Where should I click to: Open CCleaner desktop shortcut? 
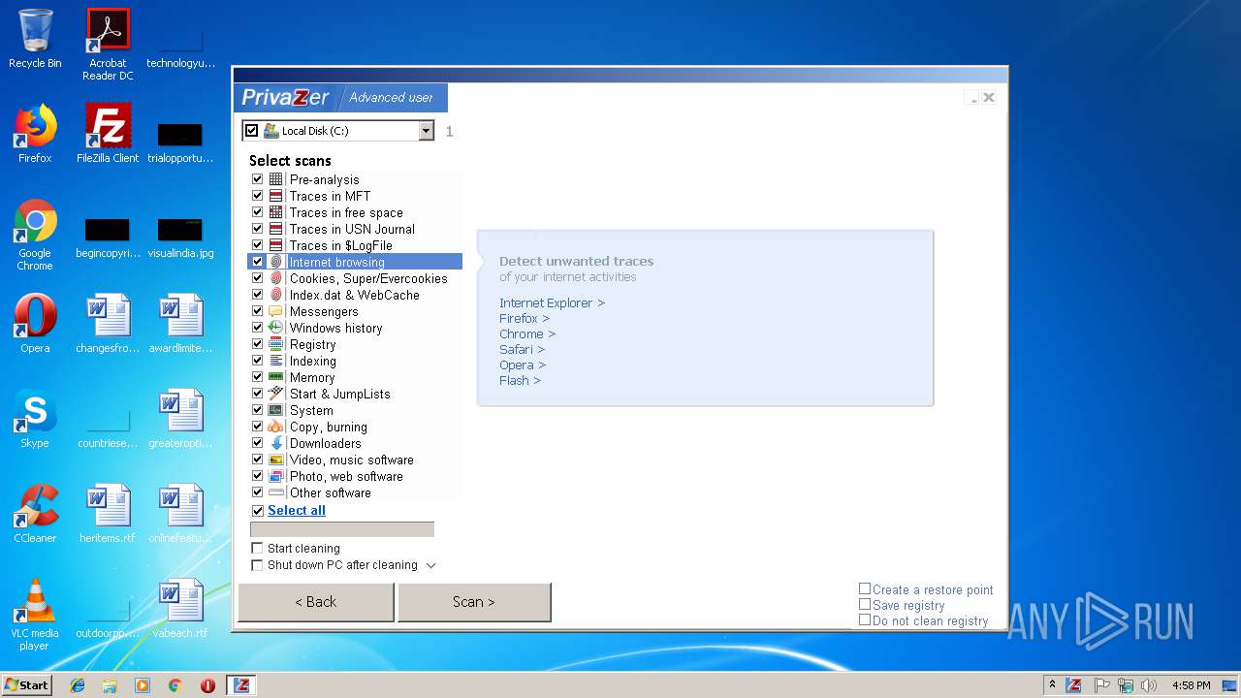click(35, 514)
